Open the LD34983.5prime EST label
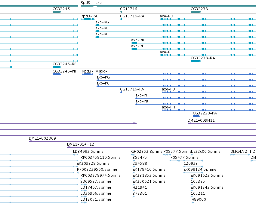 click(x=88, y=152)
